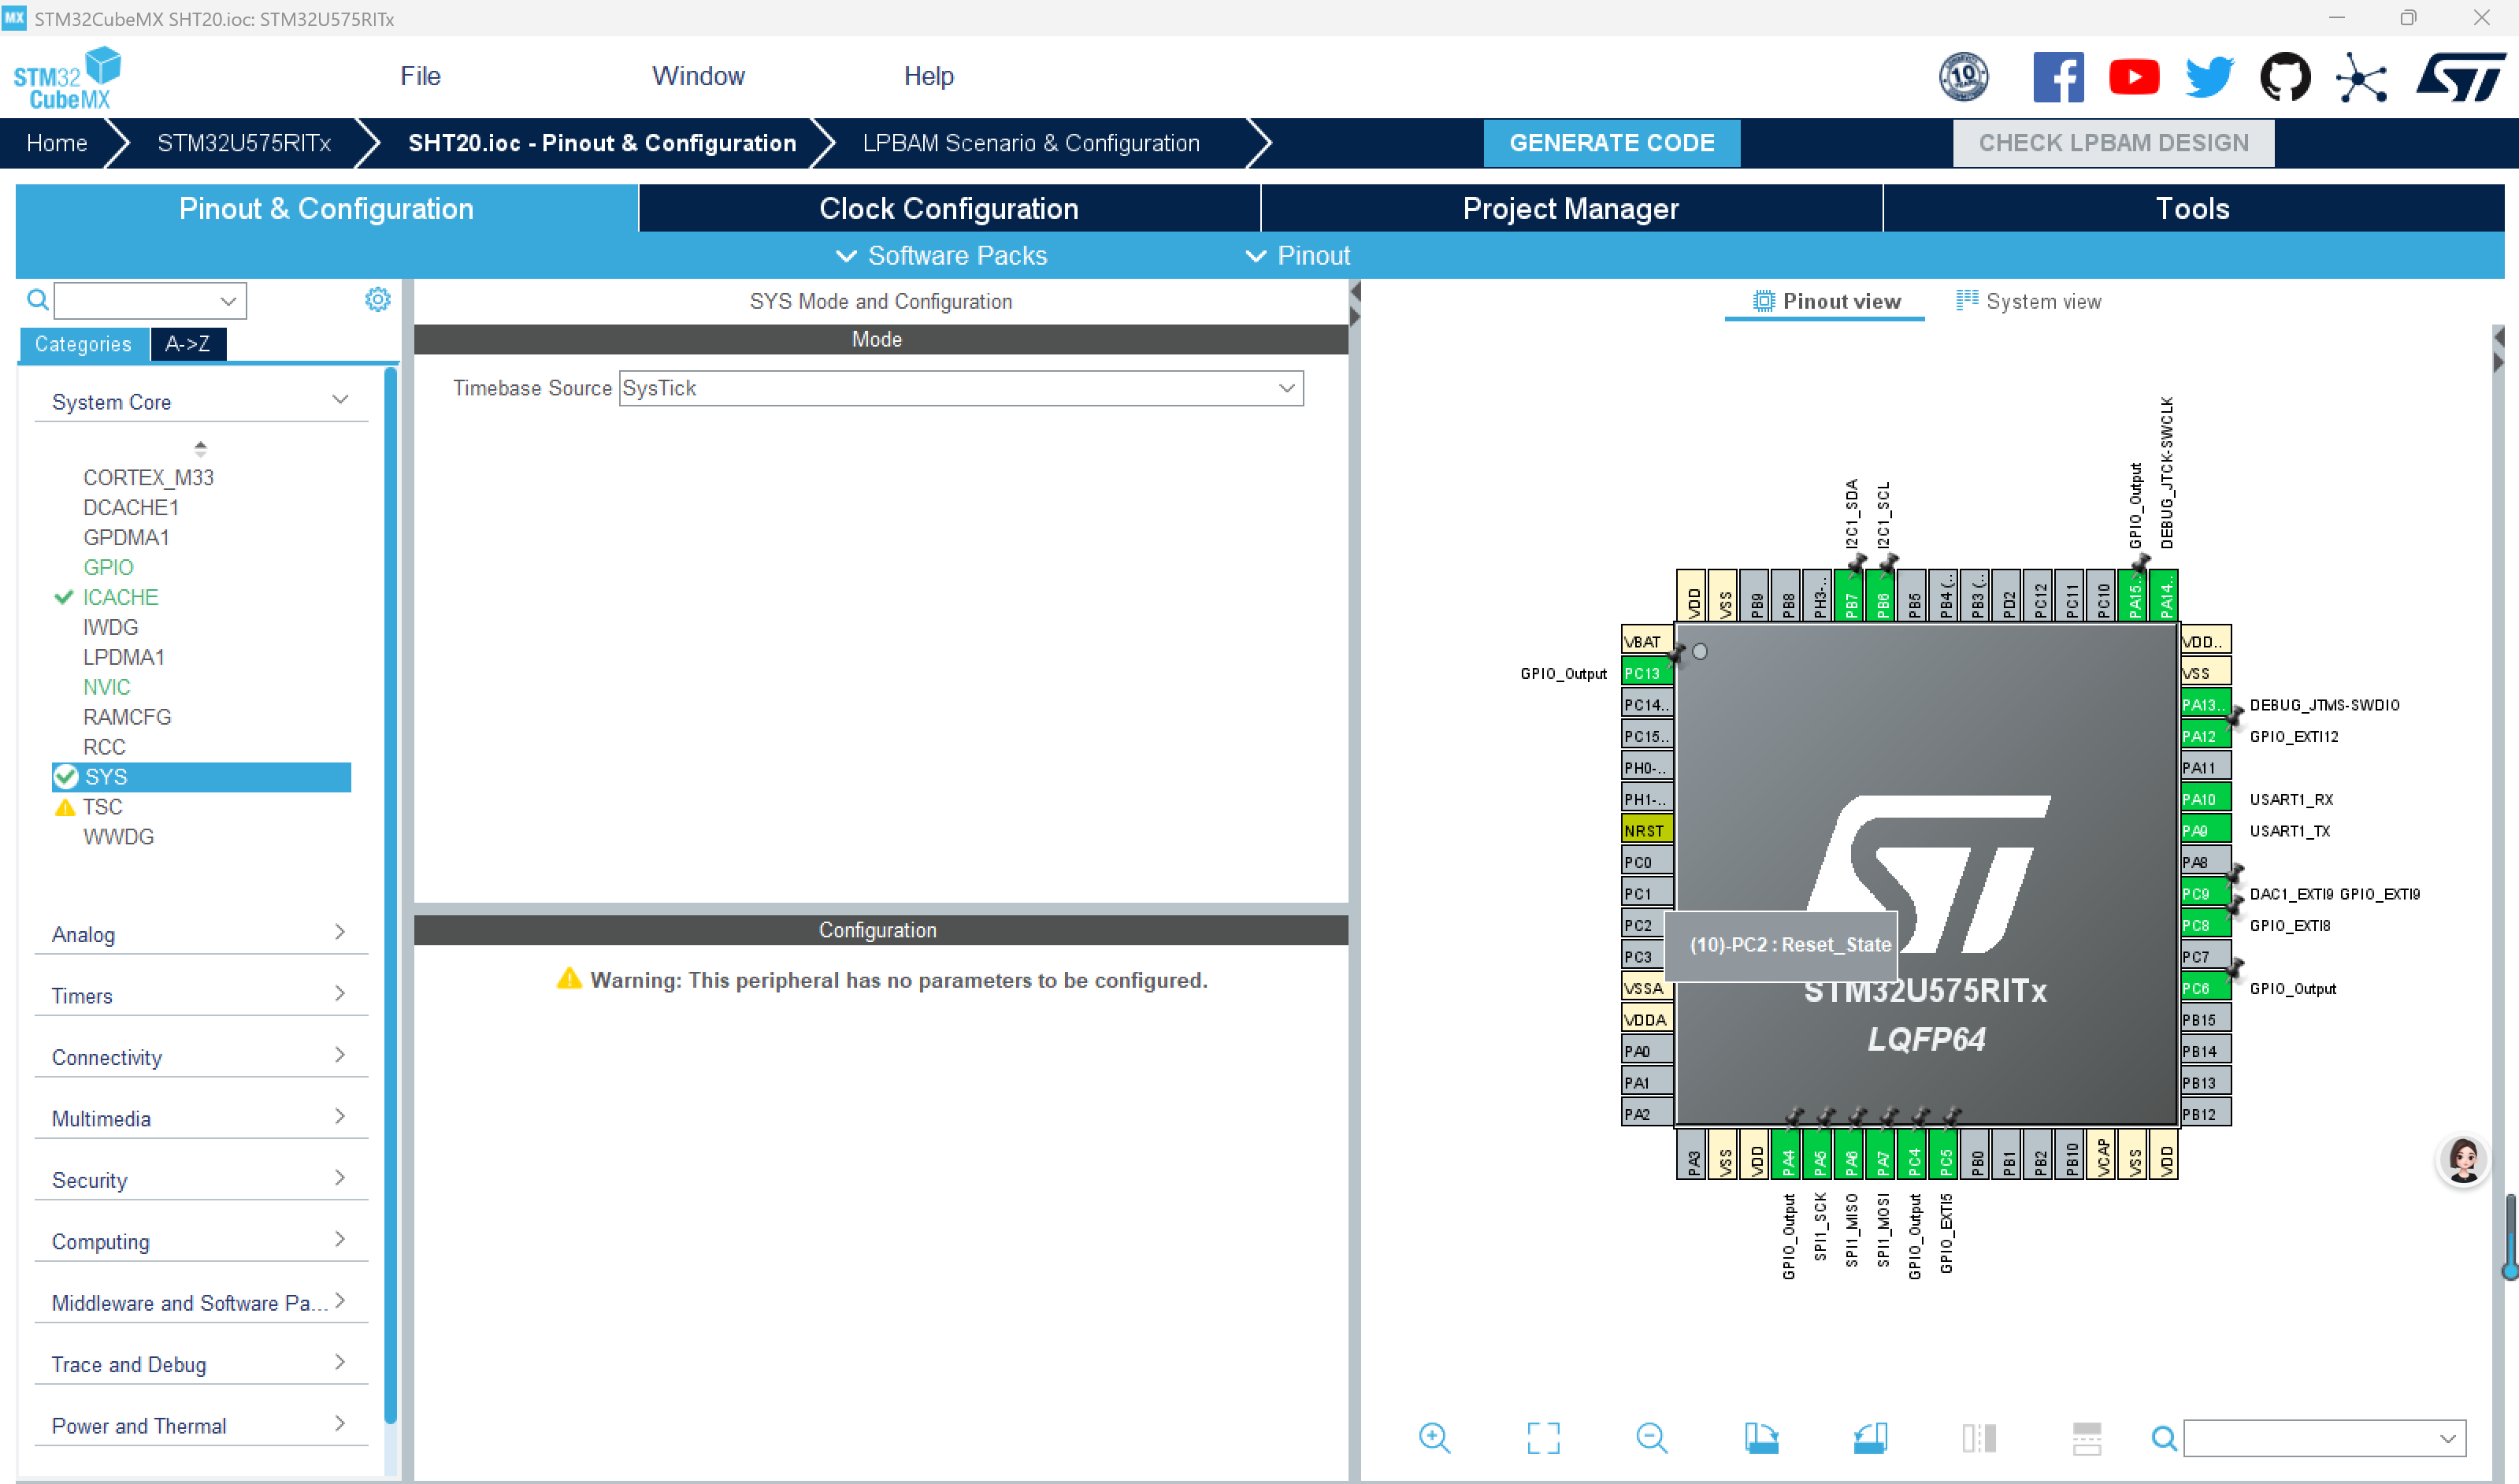Click the pin search field below the chip

pos(2312,1438)
